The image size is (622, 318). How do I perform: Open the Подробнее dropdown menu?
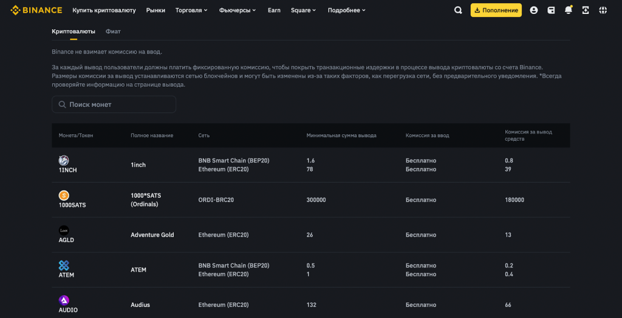point(347,10)
